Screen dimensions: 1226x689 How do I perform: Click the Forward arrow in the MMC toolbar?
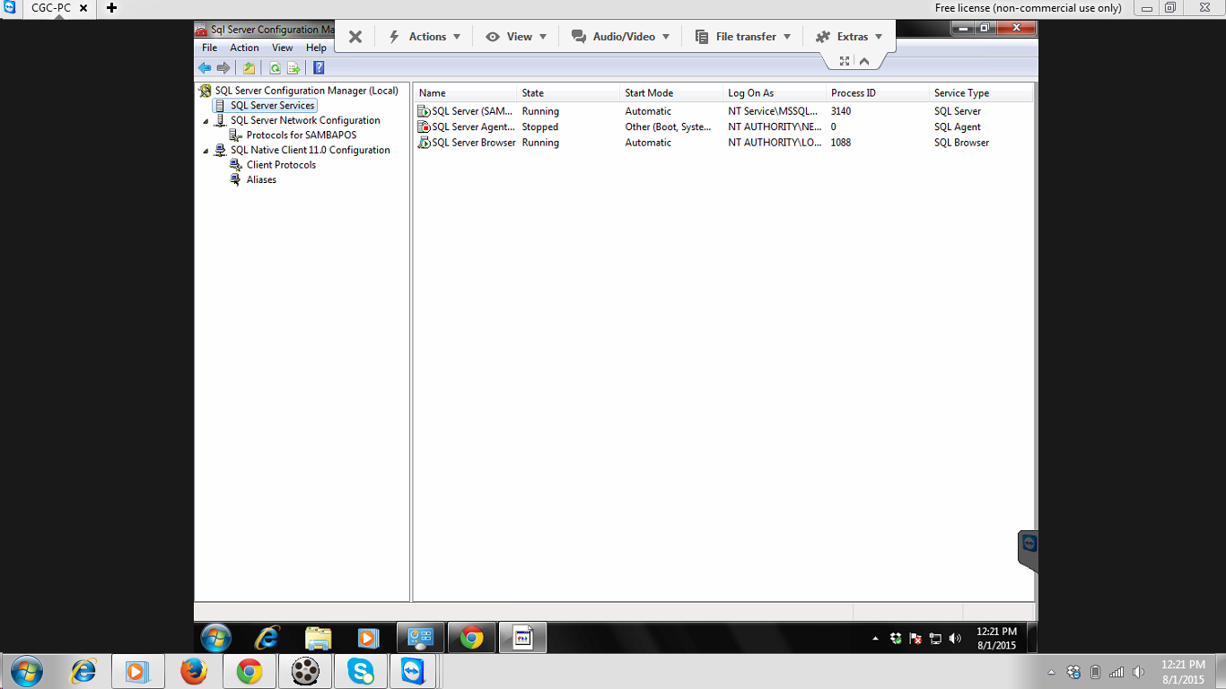(x=223, y=68)
